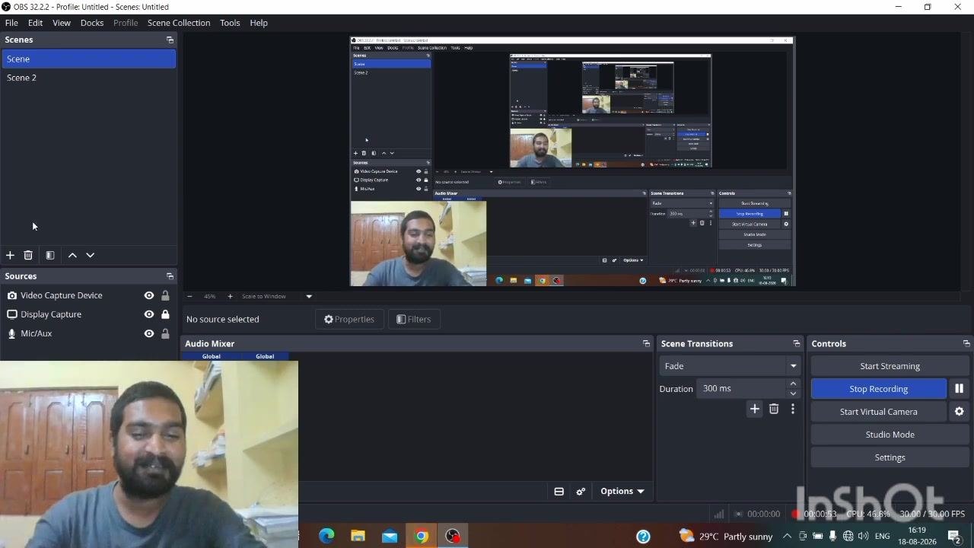
Task: Open the Scene Collection menu
Action: pos(179,23)
